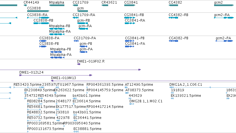The height and width of the screenshot is (133, 236).
Task: Click EST RP004417214.5prime
Action: pos(105,107)
